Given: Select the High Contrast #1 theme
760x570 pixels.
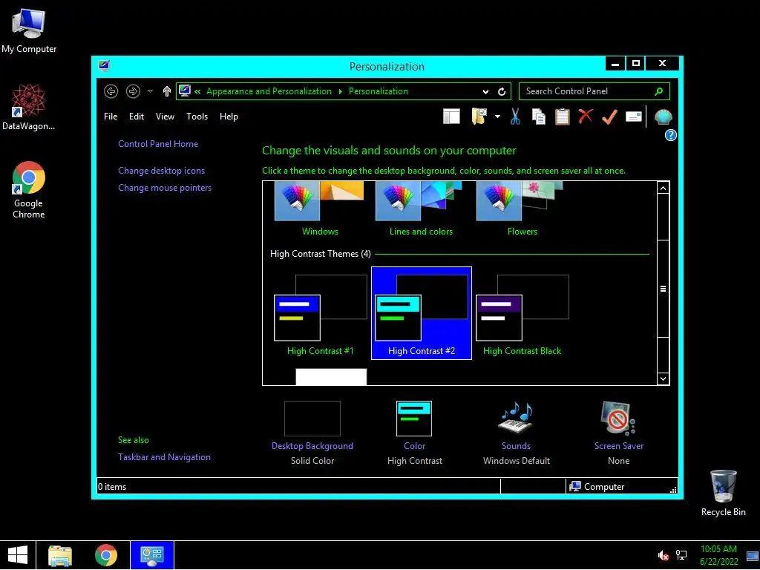Looking at the screenshot, I should pyautogui.click(x=321, y=314).
